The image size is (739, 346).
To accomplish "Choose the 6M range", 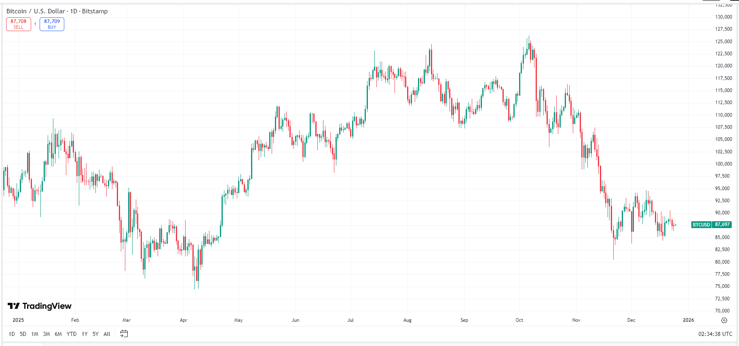I will 59,334.
